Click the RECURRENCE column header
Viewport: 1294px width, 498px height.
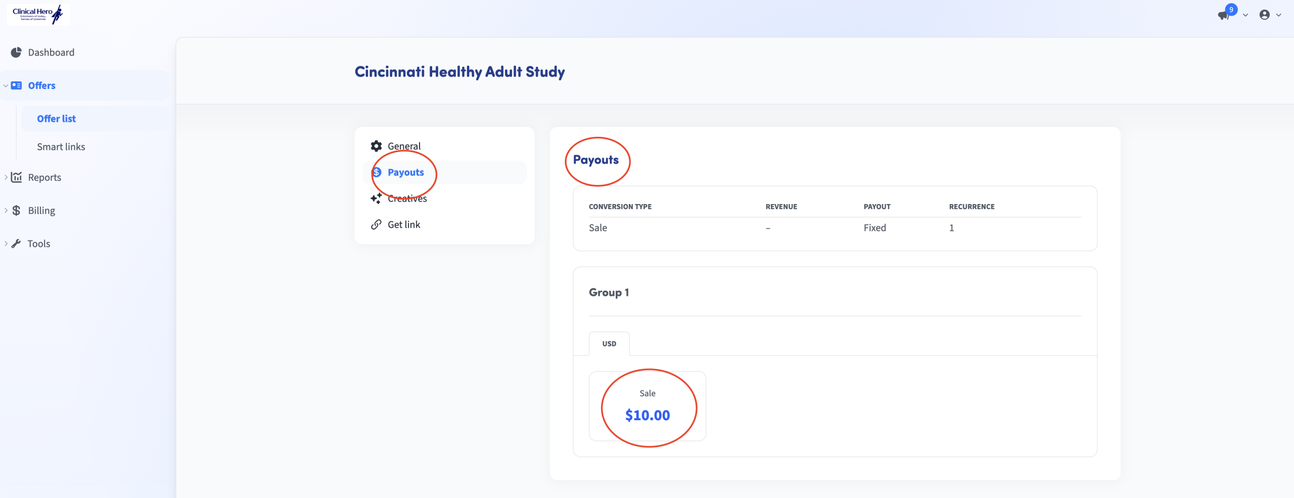tap(972, 207)
